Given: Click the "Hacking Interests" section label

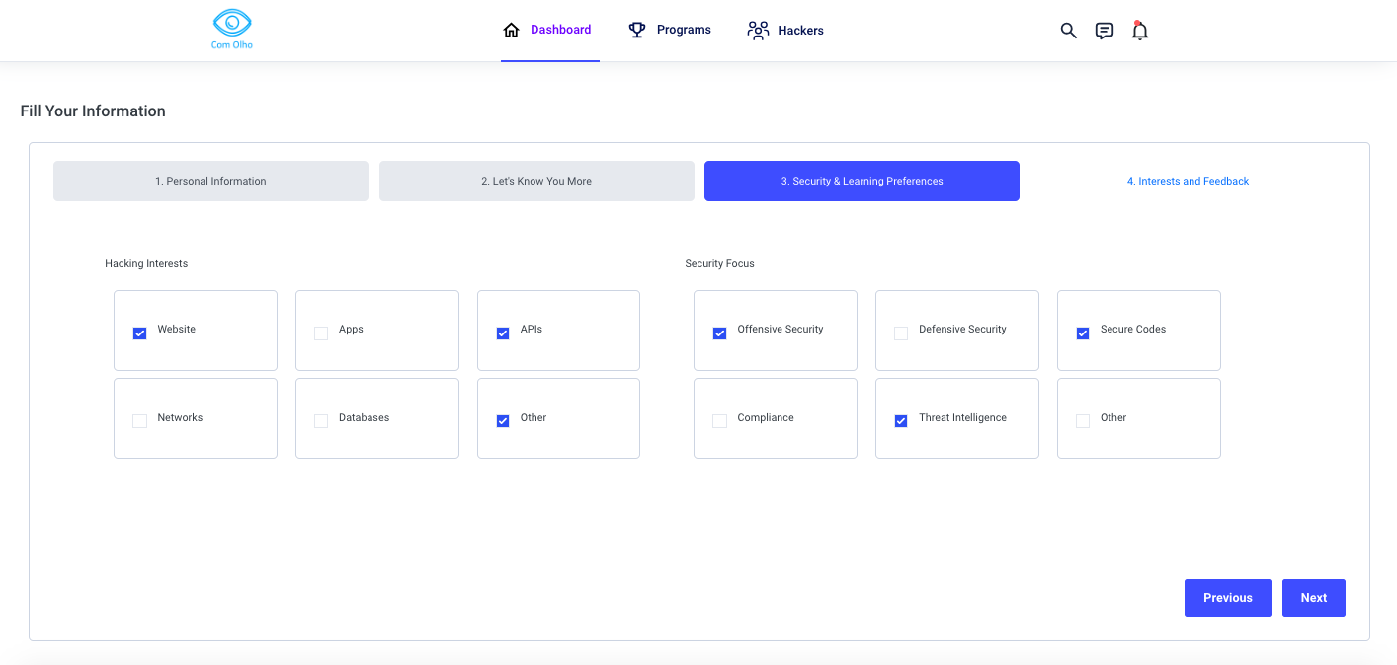Looking at the screenshot, I should tap(146, 264).
